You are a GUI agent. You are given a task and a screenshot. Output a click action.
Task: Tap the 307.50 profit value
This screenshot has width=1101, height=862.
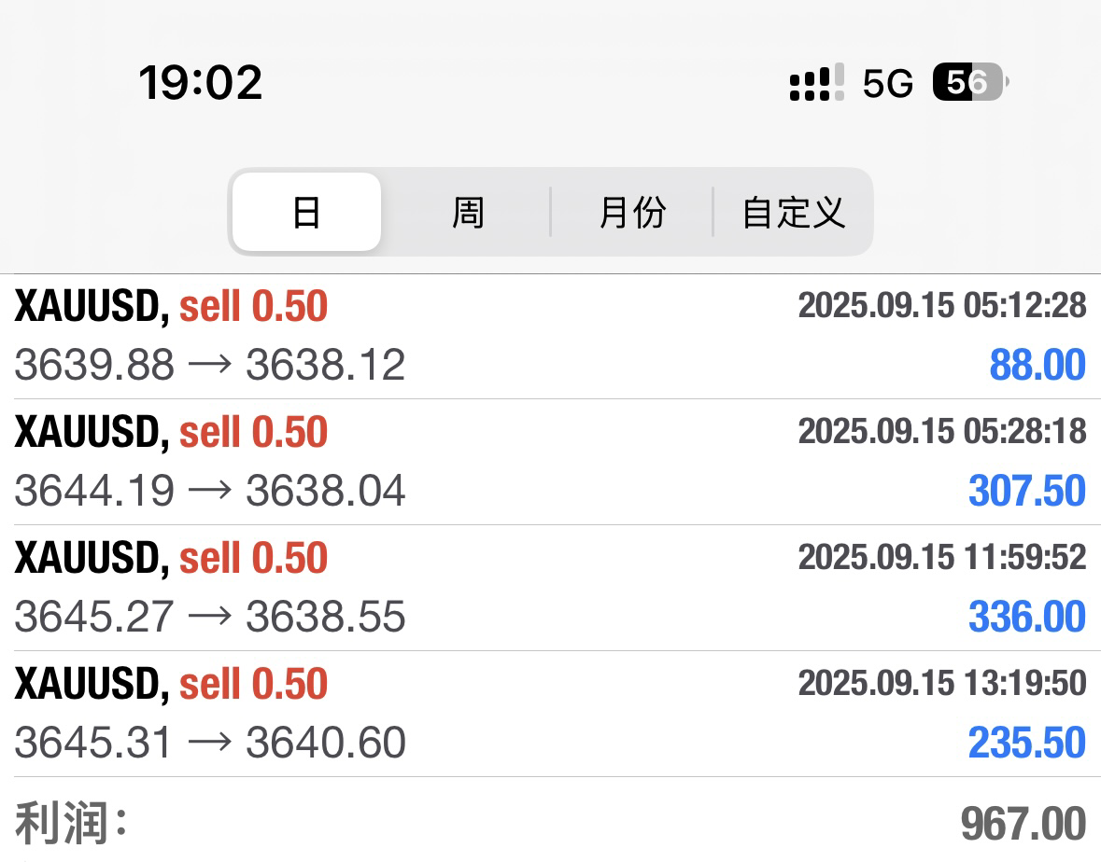click(x=1026, y=491)
